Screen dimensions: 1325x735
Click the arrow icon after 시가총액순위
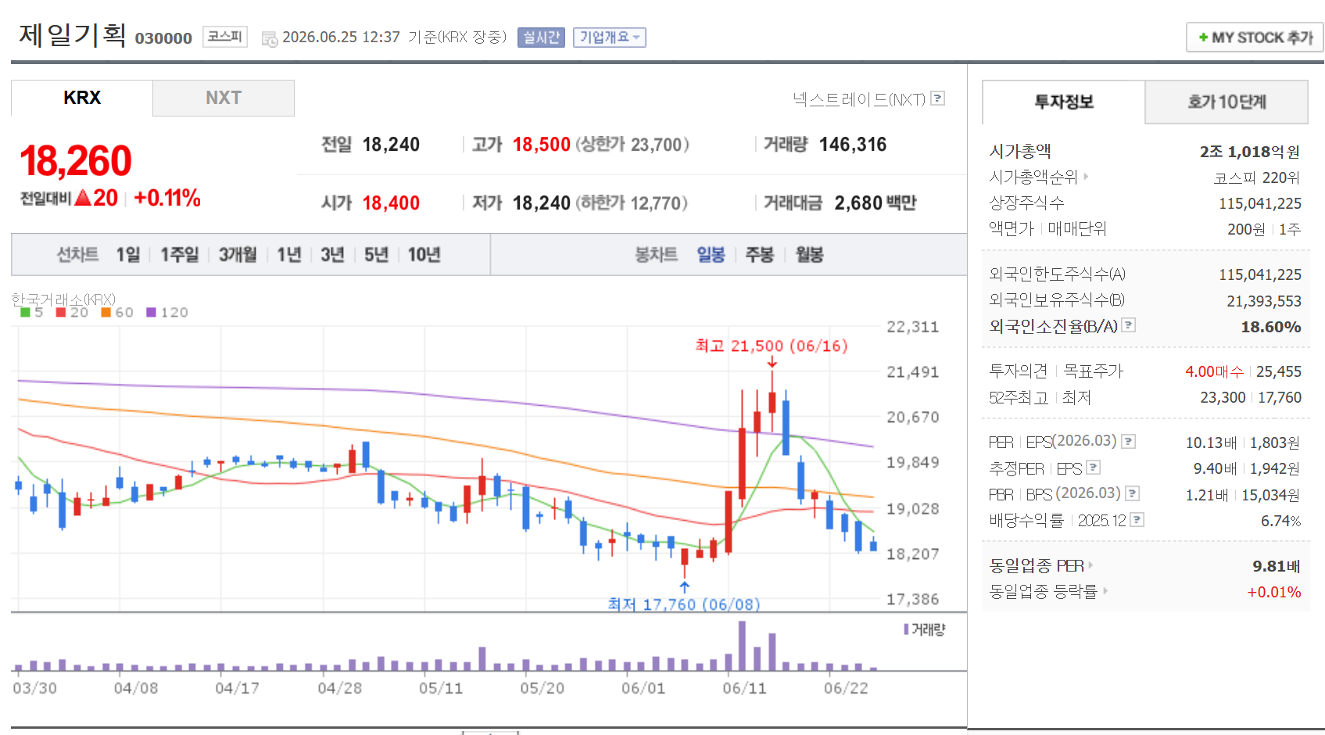(x=1086, y=177)
